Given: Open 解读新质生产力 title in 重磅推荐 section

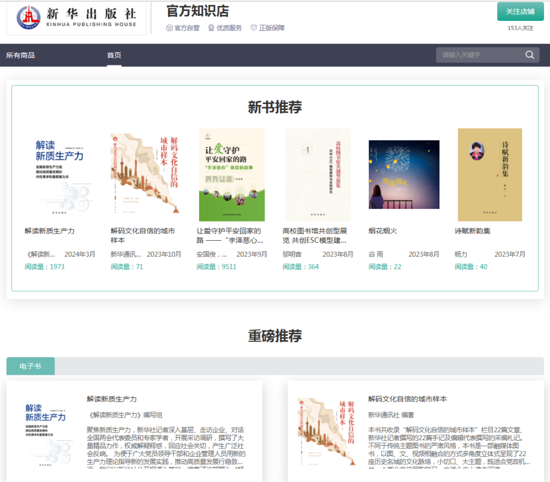Looking at the screenshot, I should (112, 399).
